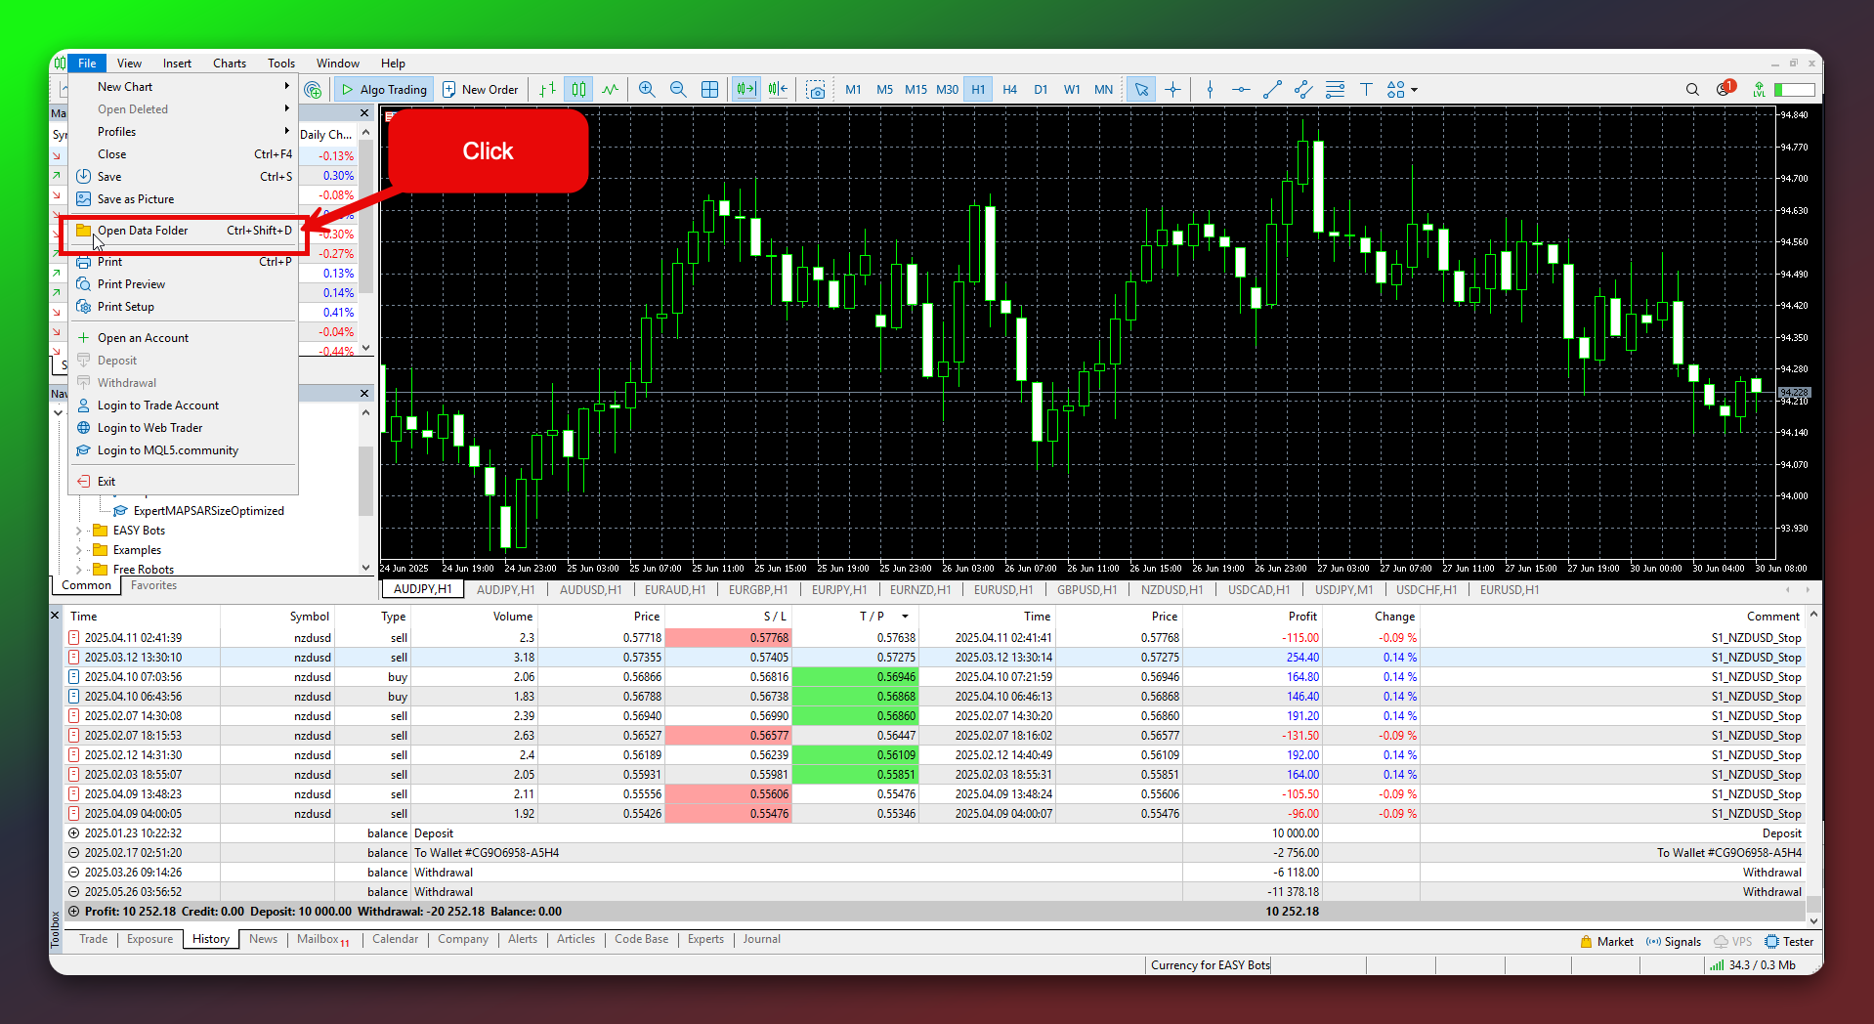Viewport: 1874px width, 1024px height.
Task: Open the account notifications icon with badge
Action: (x=1725, y=88)
